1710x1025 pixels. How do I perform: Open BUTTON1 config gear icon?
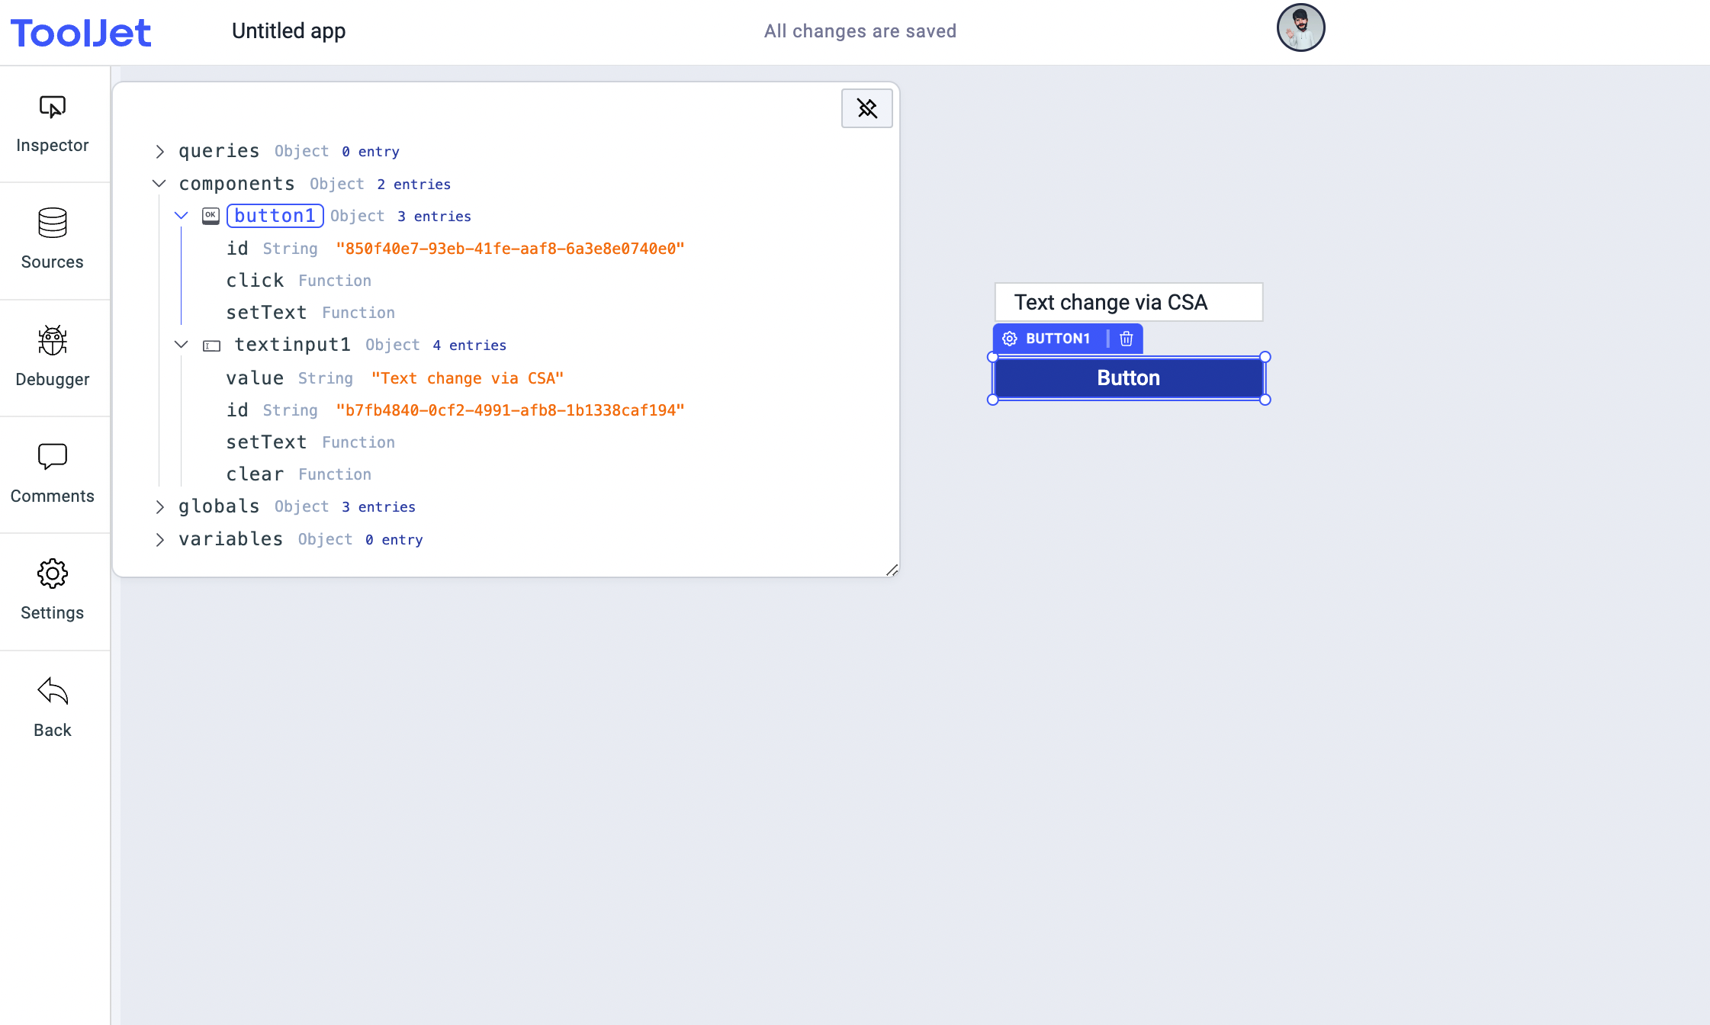tap(1010, 339)
